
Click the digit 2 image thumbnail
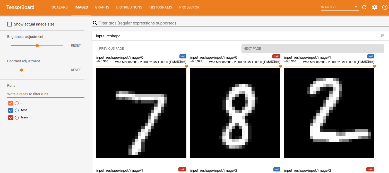click(x=329, y=113)
